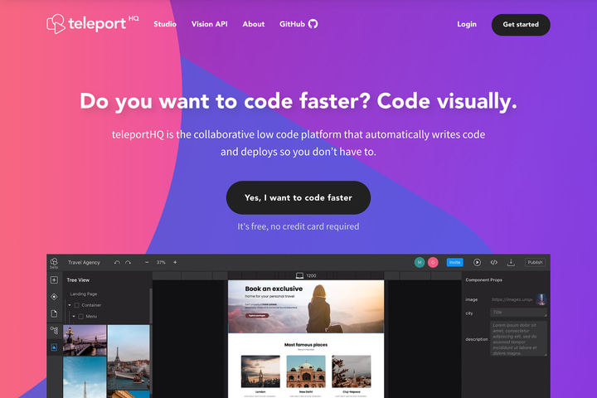Click Yes, I want to code faster
The height and width of the screenshot is (398, 597).
click(298, 197)
